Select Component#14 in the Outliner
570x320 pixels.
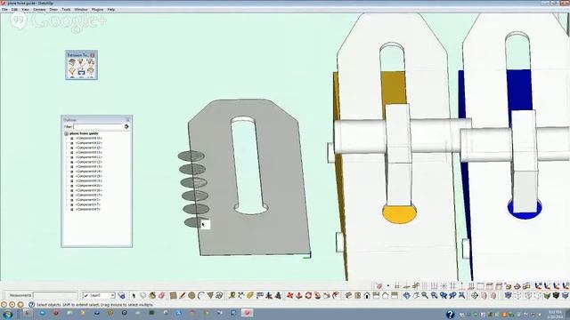(x=88, y=172)
